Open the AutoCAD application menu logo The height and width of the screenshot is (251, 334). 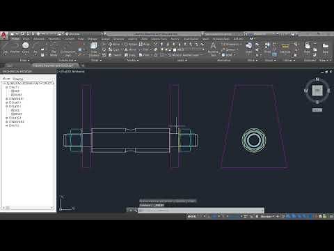coord(4,36)
